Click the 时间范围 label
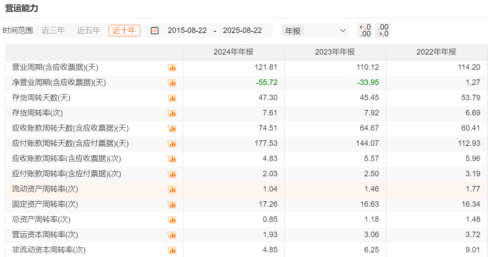488x257 pixels. pyautogui.click(x=18, y=30)
